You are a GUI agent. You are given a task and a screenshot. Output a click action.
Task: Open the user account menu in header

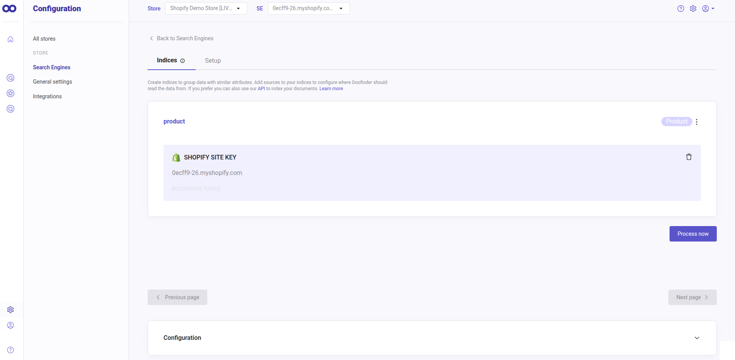(x=708, y=9)
